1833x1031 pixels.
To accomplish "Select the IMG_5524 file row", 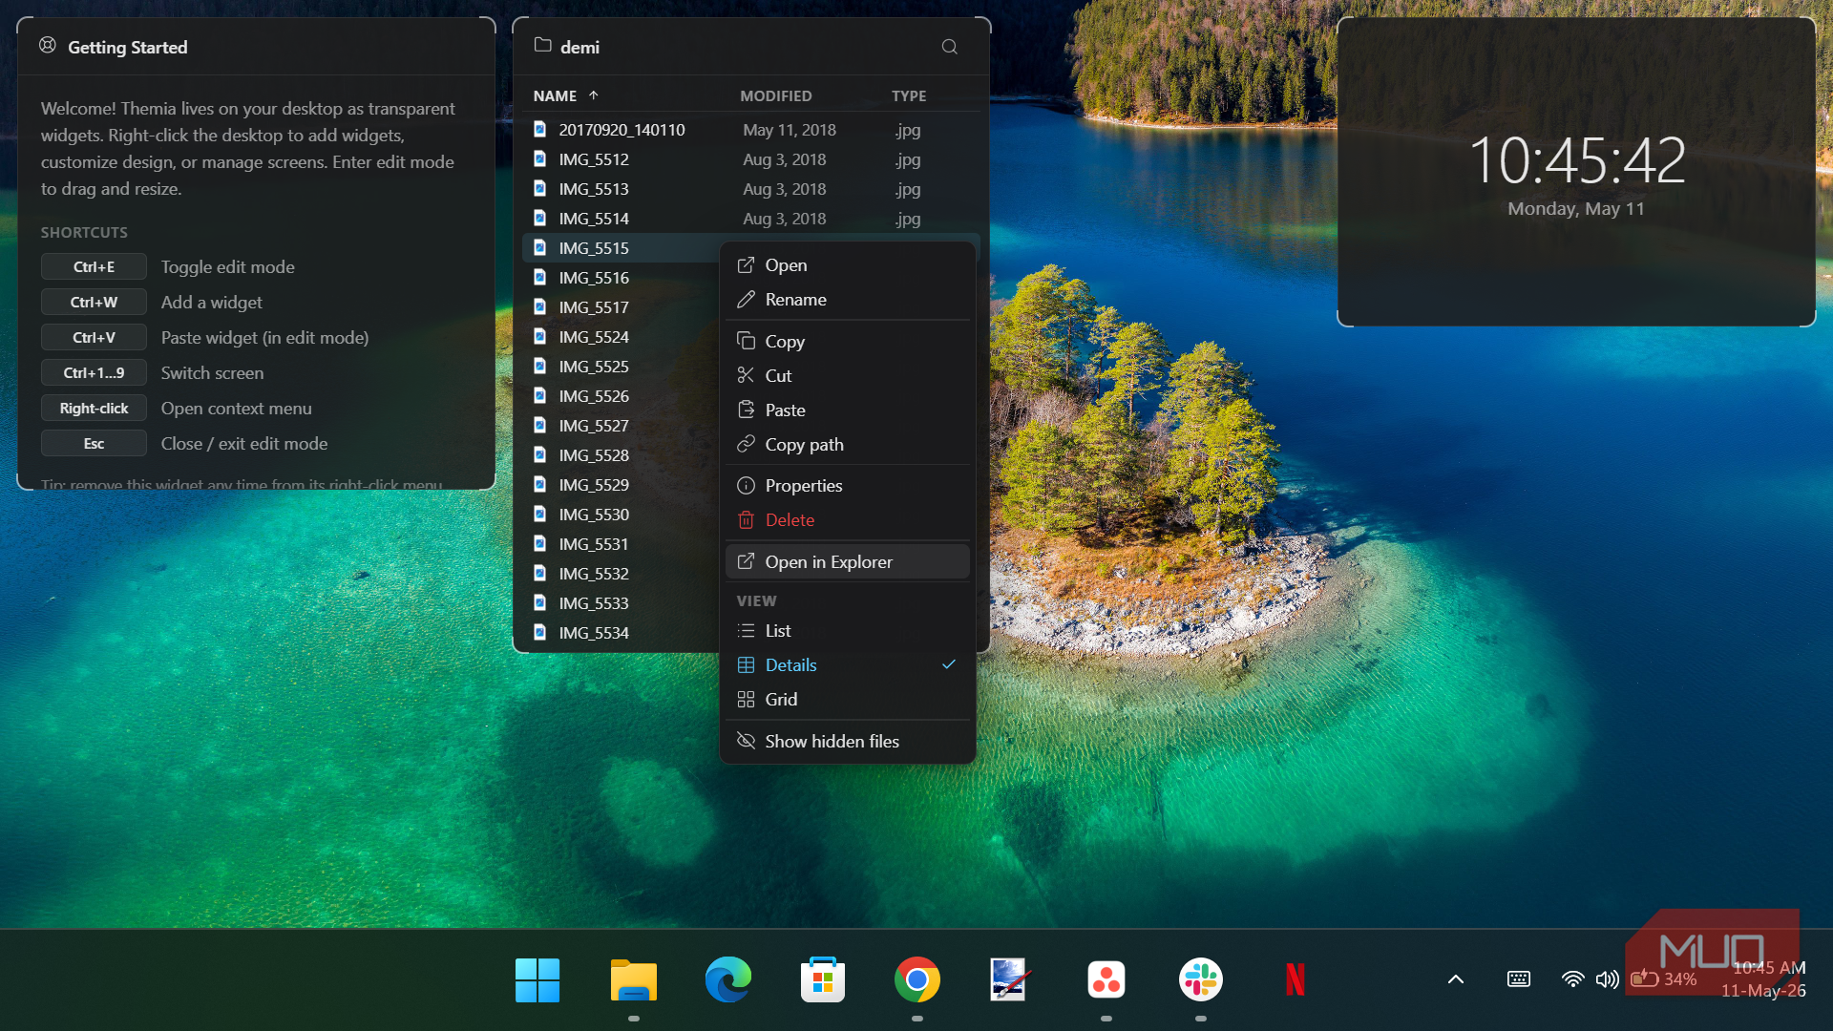I will pyautogui.click(x=621, y=337).
